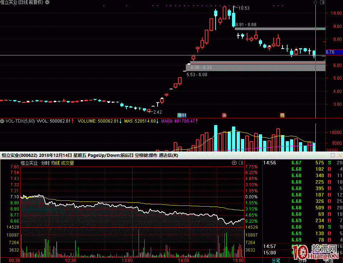Select the tick row with volume 509
The height and width of the screenshot is (263, 343).
(x=303, y=208)
